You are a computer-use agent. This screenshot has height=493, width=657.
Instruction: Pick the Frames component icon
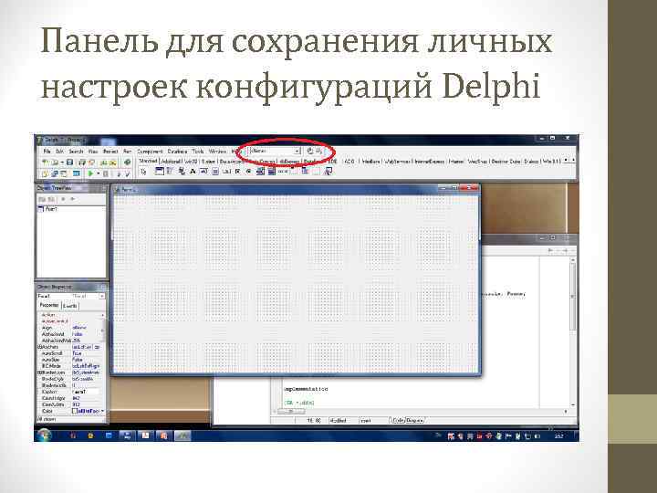pos(159,171)
